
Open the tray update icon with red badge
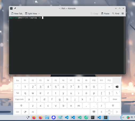pyautogui.click(x=128, y=118)
